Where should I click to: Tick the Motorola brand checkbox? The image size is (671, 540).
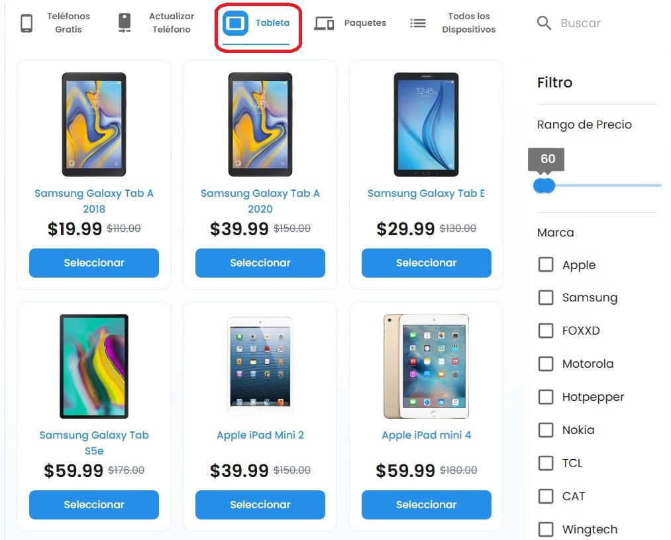coord(546,364)
